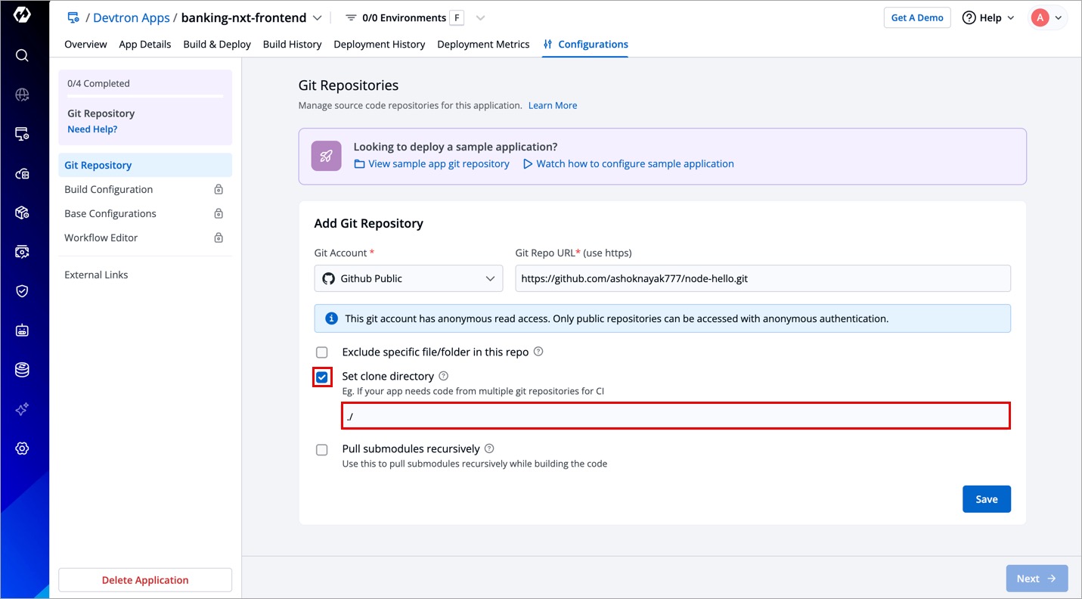
Task: Uncheck the Set clone directory checkbox
Action: (x=322, y=377)
